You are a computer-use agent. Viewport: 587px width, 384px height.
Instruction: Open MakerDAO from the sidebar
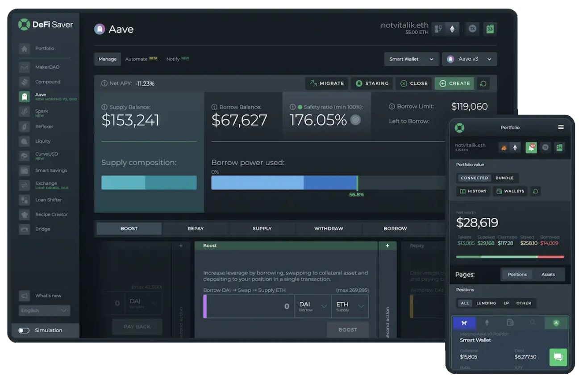(25, 67)
